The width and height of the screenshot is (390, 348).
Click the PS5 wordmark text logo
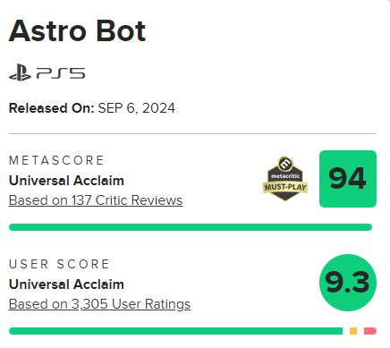coord(61,73)
